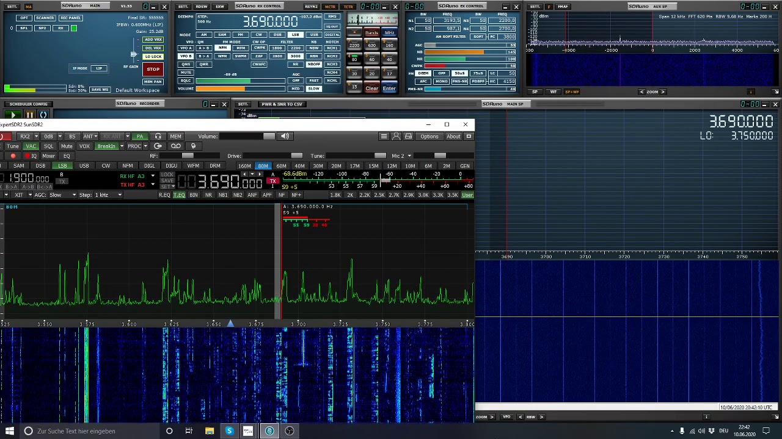Open Task View in taskbar

pos(189,431)
